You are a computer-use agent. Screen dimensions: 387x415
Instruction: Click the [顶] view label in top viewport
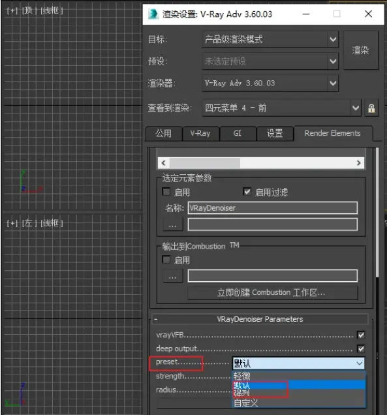coord(29,11)
